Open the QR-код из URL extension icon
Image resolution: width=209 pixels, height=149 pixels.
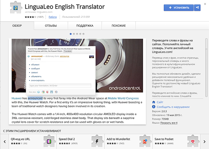[48, 142]
